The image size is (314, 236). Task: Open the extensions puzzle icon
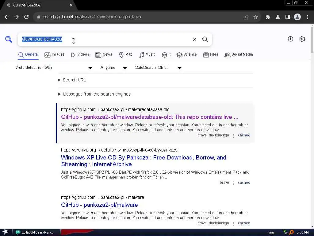(268, 17)
